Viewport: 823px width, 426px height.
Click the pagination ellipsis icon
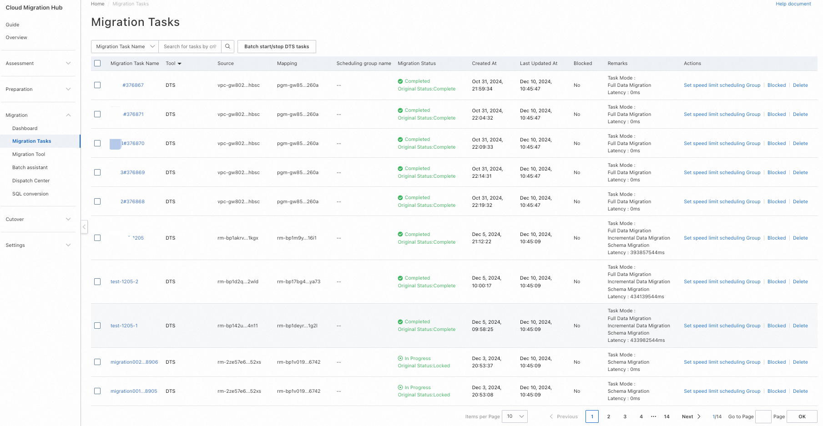point(654,416)
